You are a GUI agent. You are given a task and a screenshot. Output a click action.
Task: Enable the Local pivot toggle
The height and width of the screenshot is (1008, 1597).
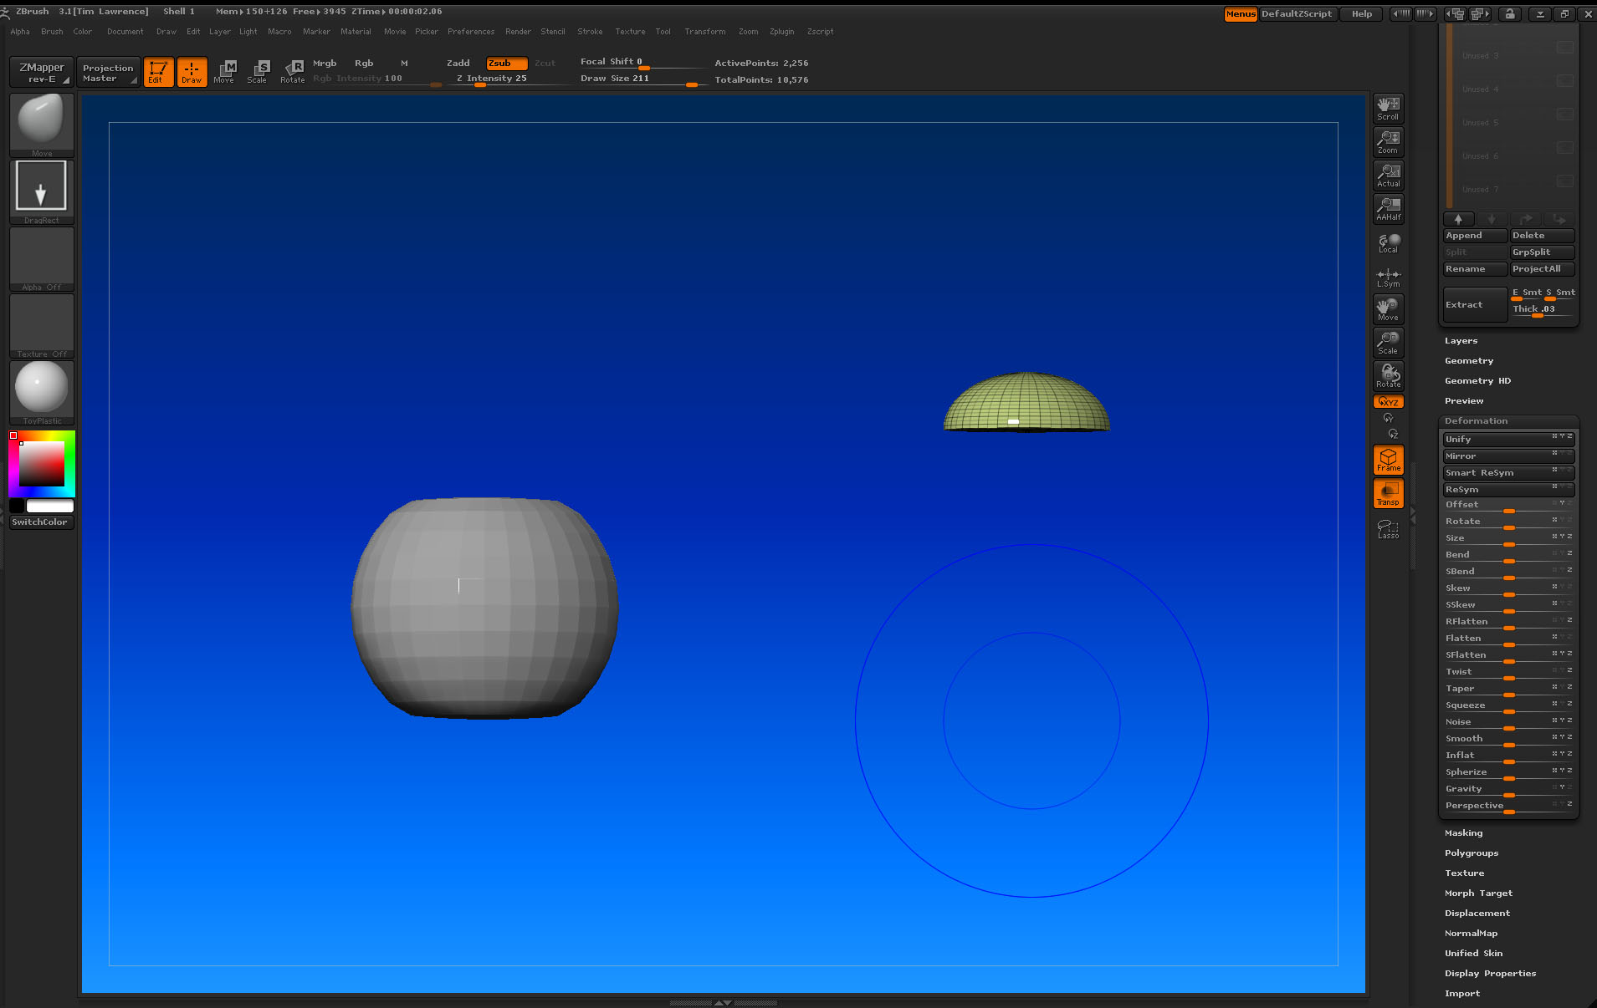click(1388, 242)
